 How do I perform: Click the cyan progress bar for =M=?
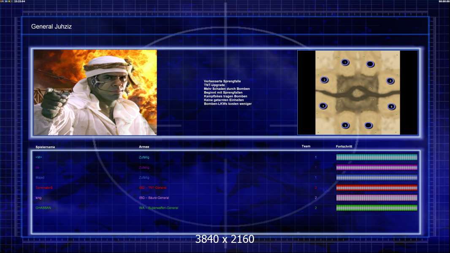point(377,157)
